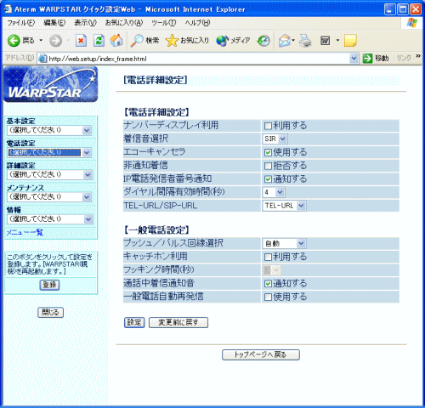Image resolution: width=425 pixels, height=408 pixels.
Task: Click トップページへ戻る button
Action: click(260, 354)
